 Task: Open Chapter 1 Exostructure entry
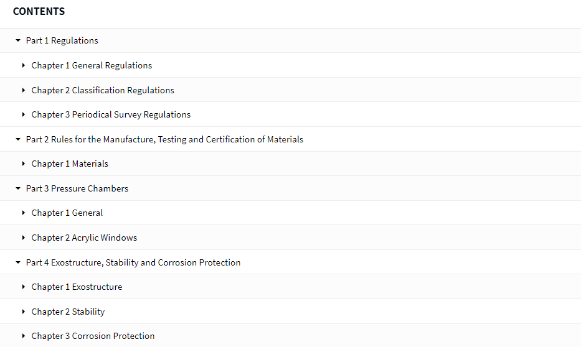(x=77, y=287)
